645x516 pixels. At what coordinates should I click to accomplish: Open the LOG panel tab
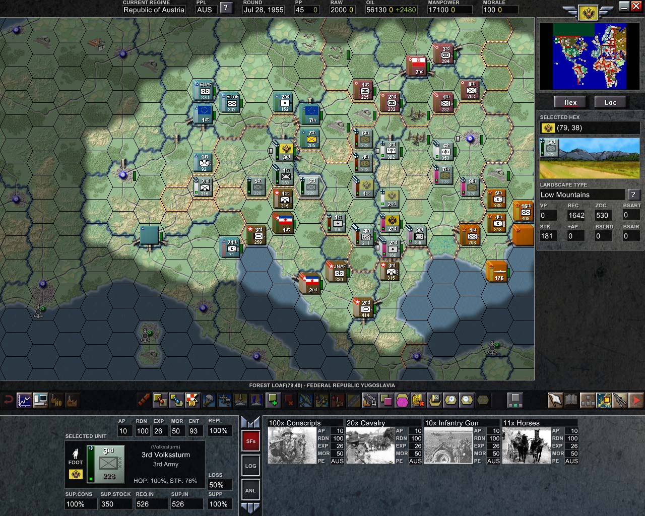point(250,466)
